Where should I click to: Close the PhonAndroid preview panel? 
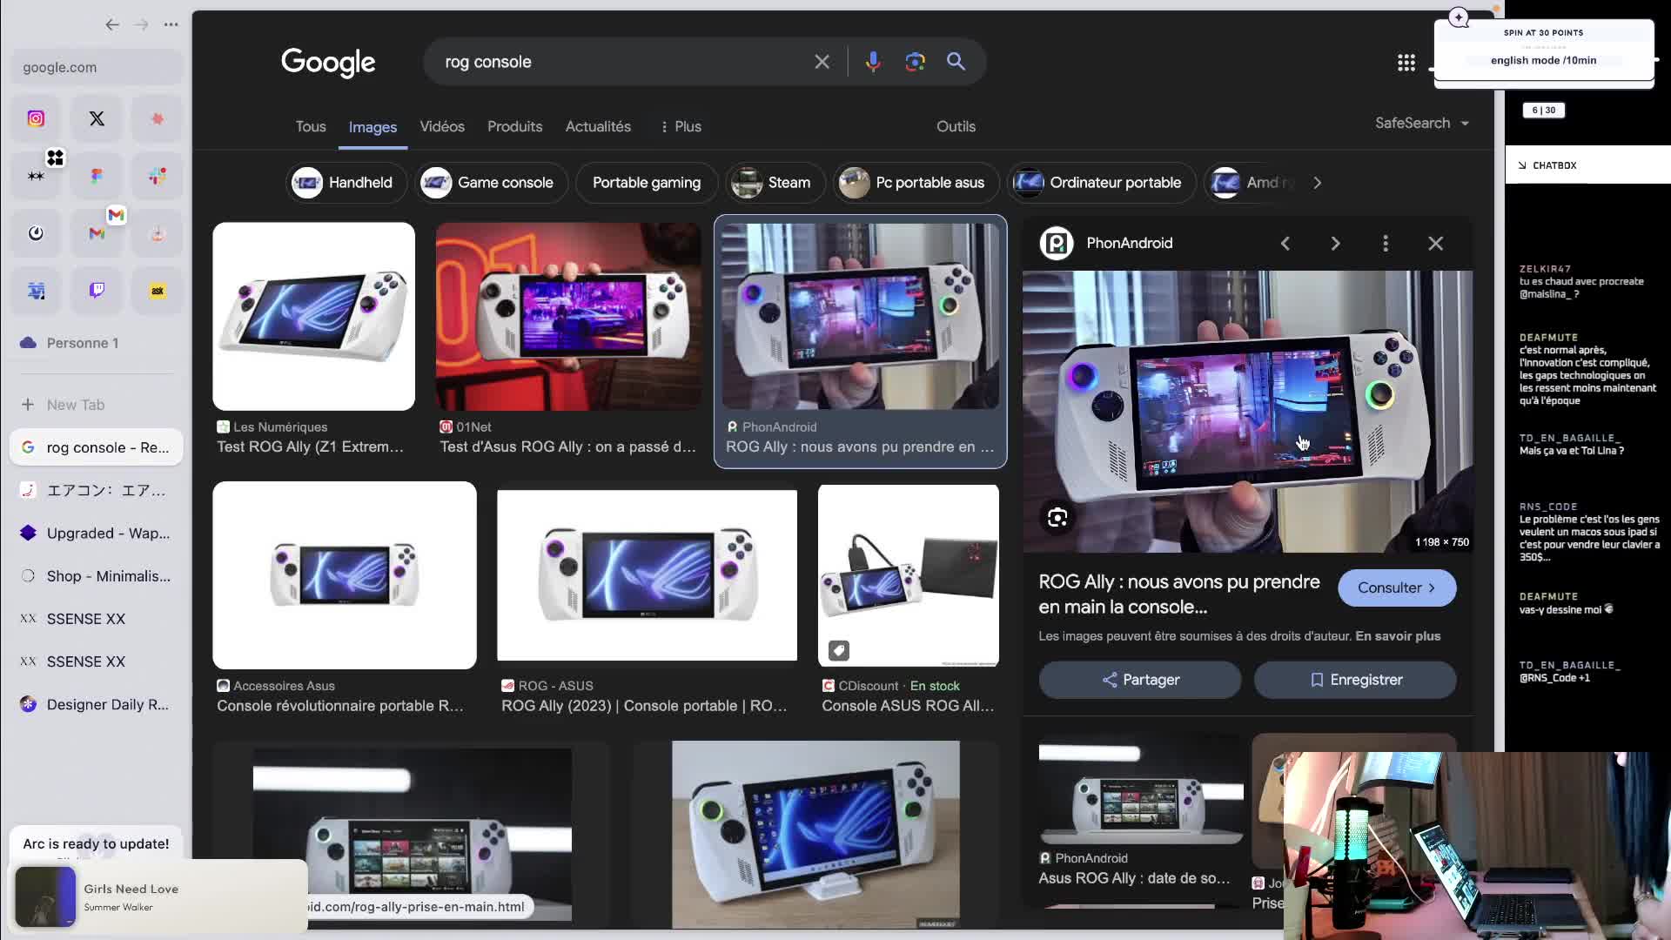coord(1436,244)
